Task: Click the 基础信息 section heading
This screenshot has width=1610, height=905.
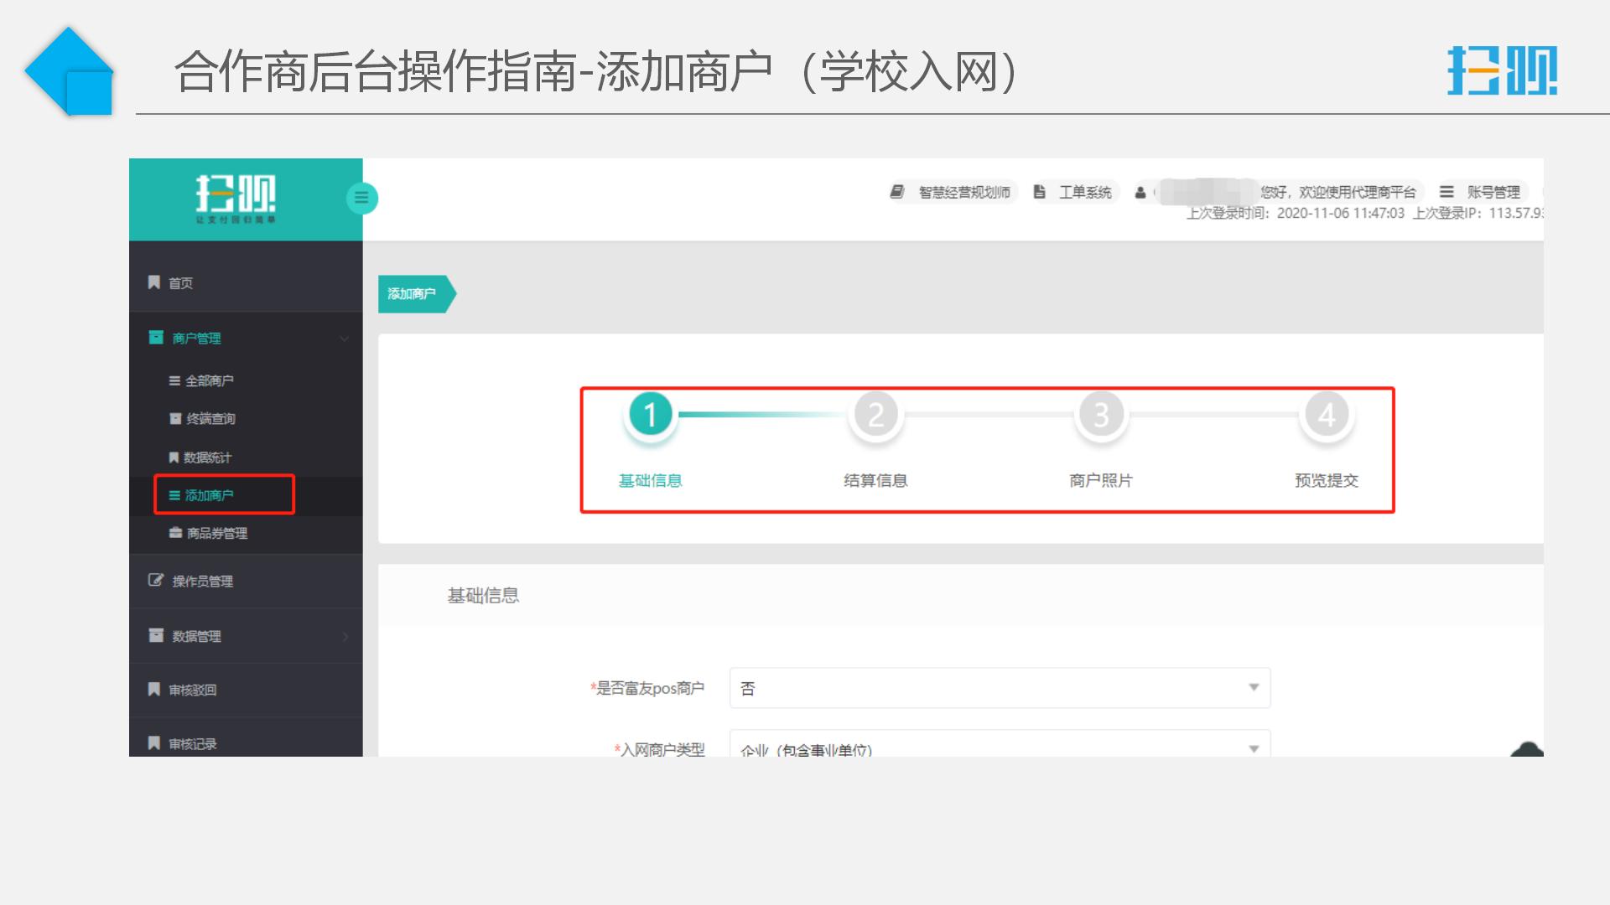Action: [483, 596]
